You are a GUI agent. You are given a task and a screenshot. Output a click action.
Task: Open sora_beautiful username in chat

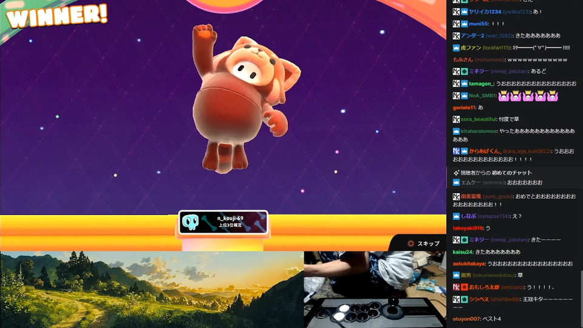coord(479,120)
